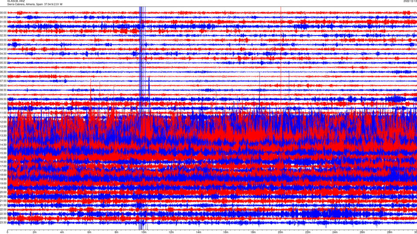Select the 07:00 time row label
This screenshot has width=417, height=234.
coord(3,76)
